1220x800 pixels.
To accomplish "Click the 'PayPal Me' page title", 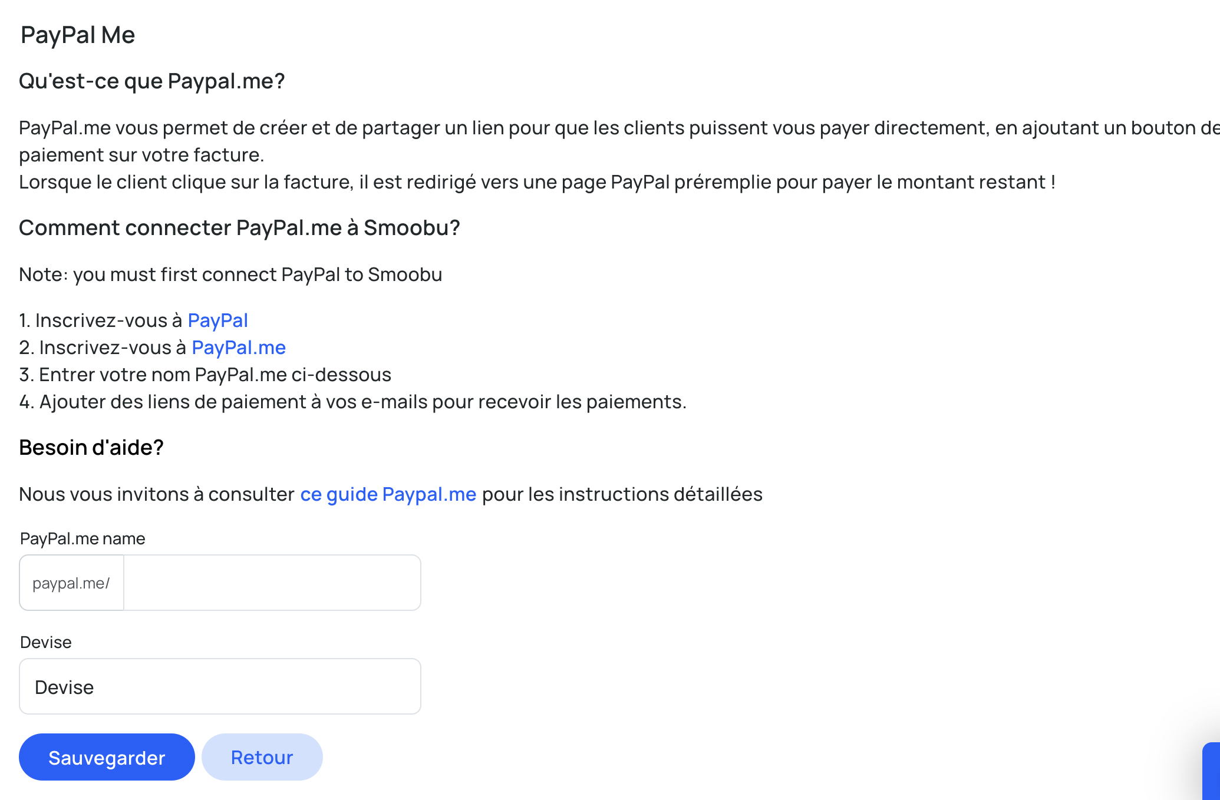I will pos(78,35).
